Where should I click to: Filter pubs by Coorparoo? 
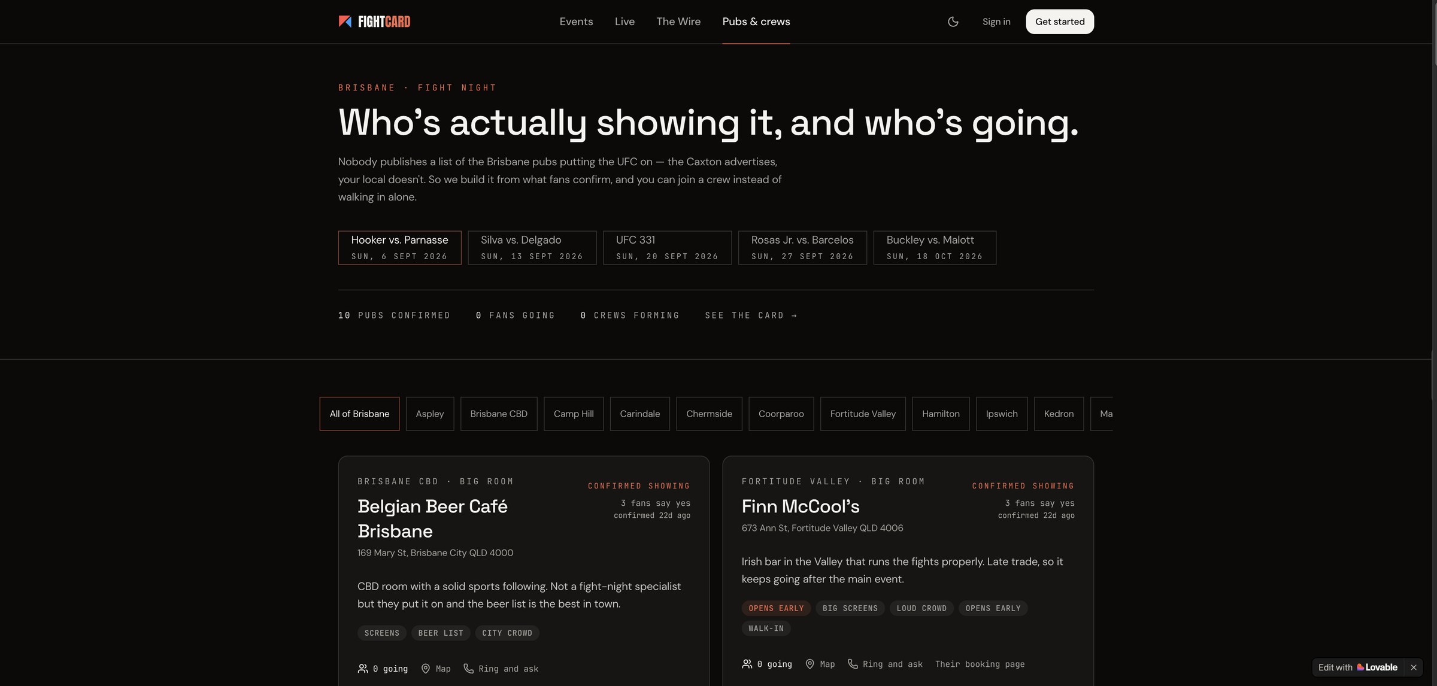781,414
